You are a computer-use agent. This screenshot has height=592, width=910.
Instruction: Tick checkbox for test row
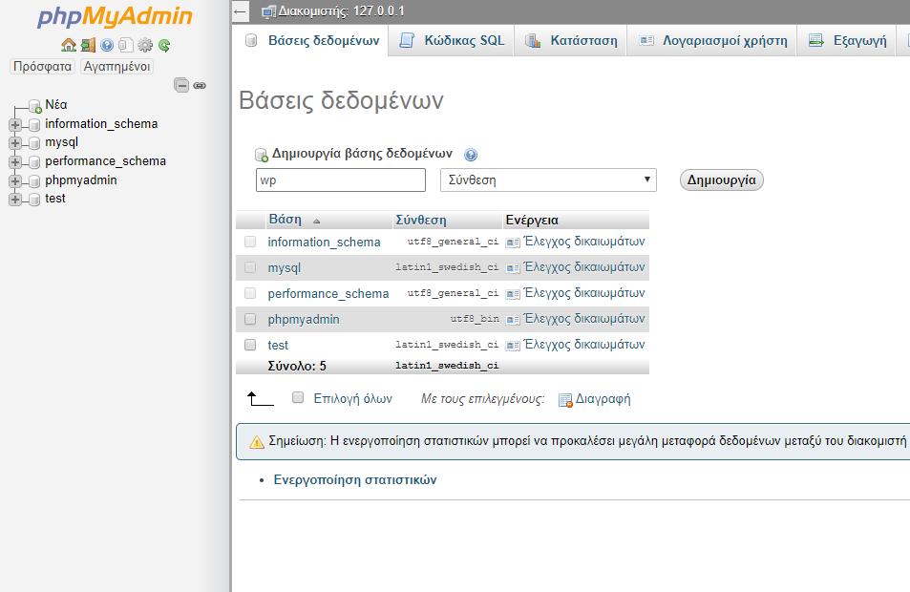click(x=250, y=345)
